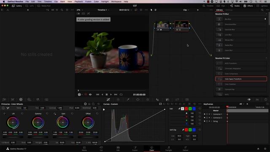This screenshot has height=152, width=270.
Task: Toggle the Effects panel button
Action: 248,5
